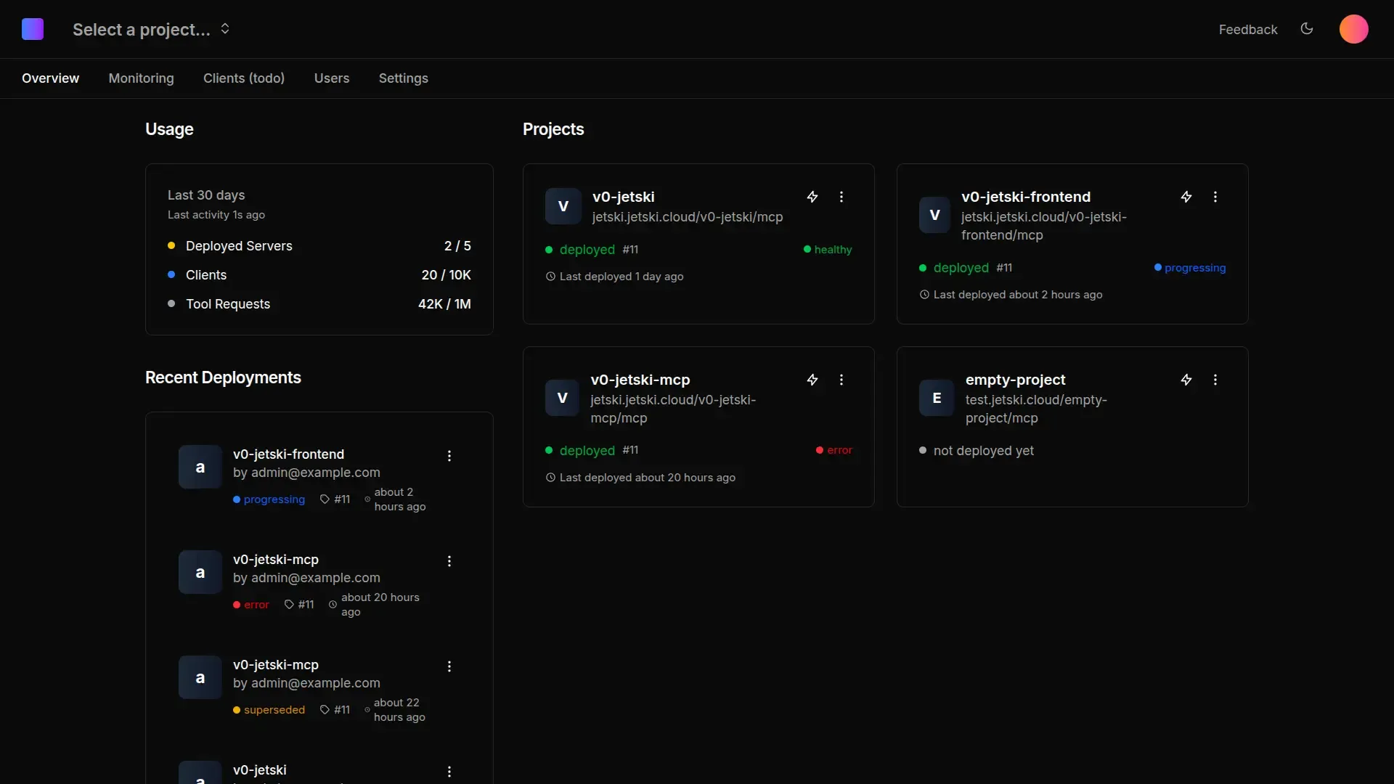Click lightning icon on v0-jetski-frontend card
The height and width of the screenshot is (784, 1394).
point(1186,197)
